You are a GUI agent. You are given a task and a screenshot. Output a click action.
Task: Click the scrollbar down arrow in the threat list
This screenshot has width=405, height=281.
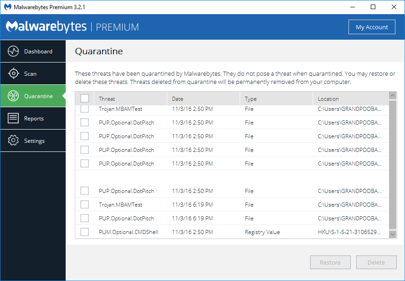(393, 234)
